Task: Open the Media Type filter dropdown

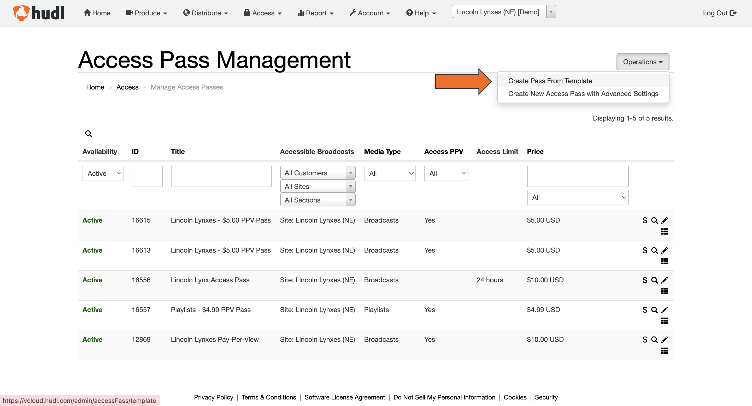Action: coord(390,173)
